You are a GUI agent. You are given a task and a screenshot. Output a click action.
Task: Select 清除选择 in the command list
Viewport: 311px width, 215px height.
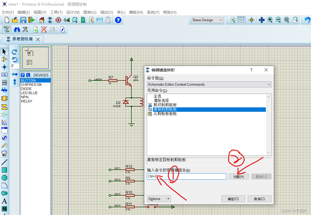[x=161, y=100]
